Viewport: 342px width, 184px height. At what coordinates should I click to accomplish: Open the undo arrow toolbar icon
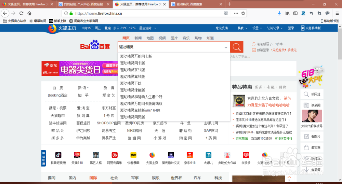tap(311, 13)
